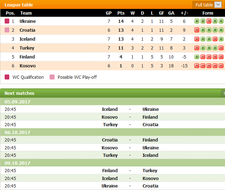Click the Possible WC Play-off legend swatch
The image size is (225, 190).
pyautogui.click(x=52, y=77)
